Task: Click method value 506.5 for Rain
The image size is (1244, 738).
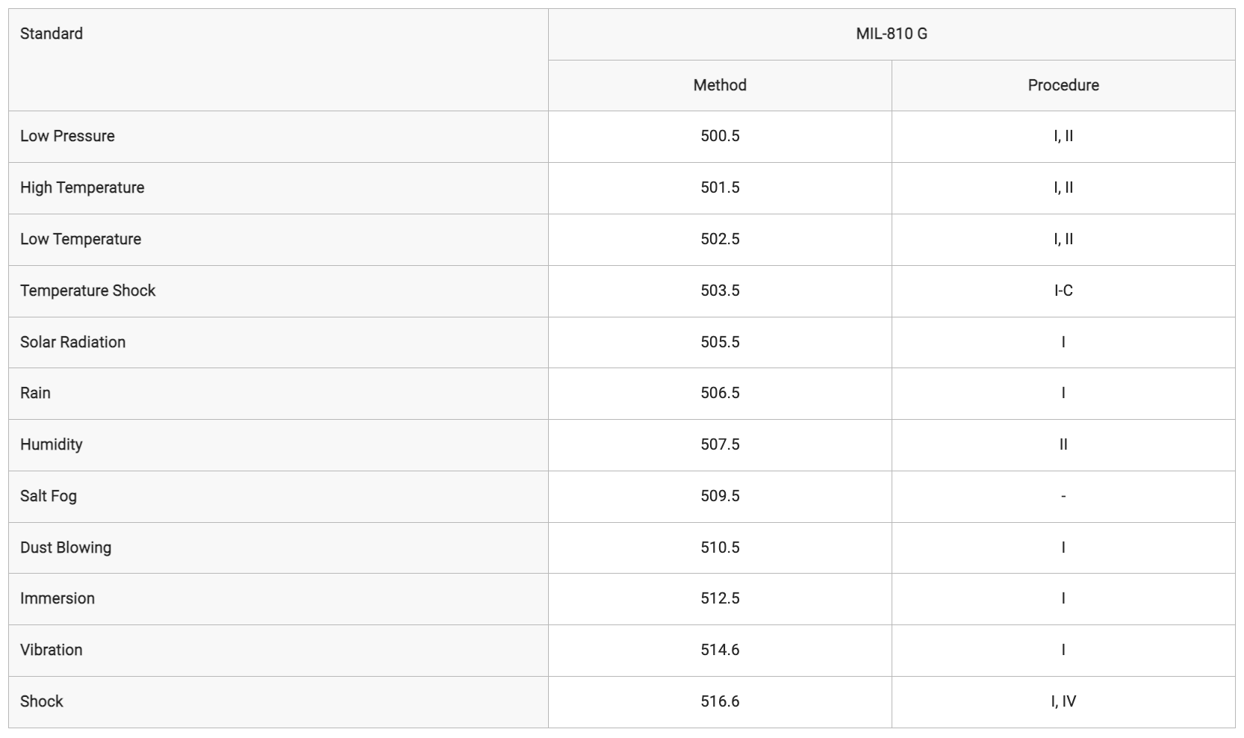Action: pos(720,394)
